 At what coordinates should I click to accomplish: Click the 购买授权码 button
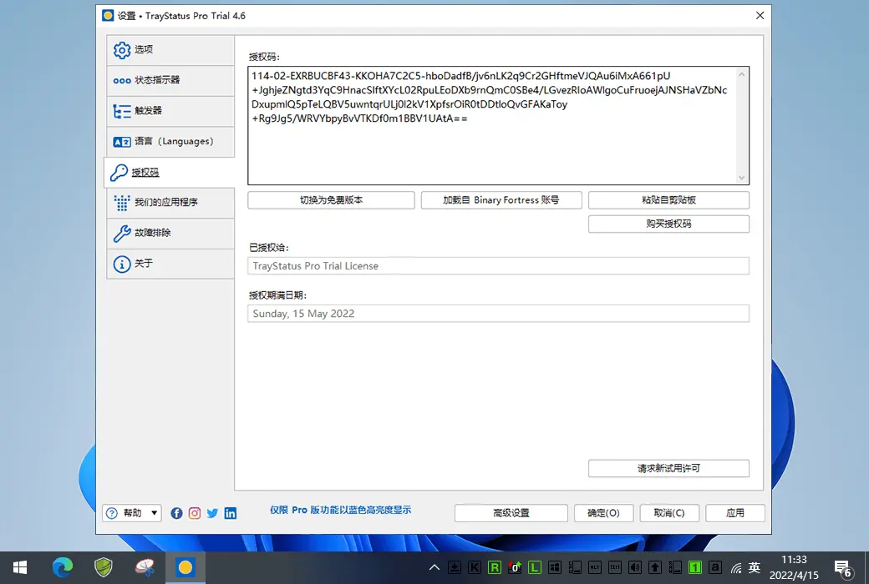[x=668, y=224]
